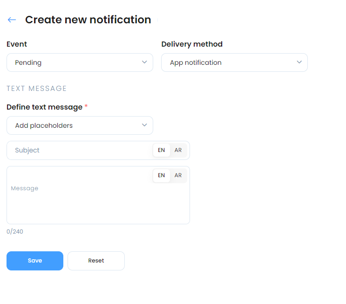The image size is (346, 304).
Task: Click the Delivery method field label
Action: (x=192, y=44)
